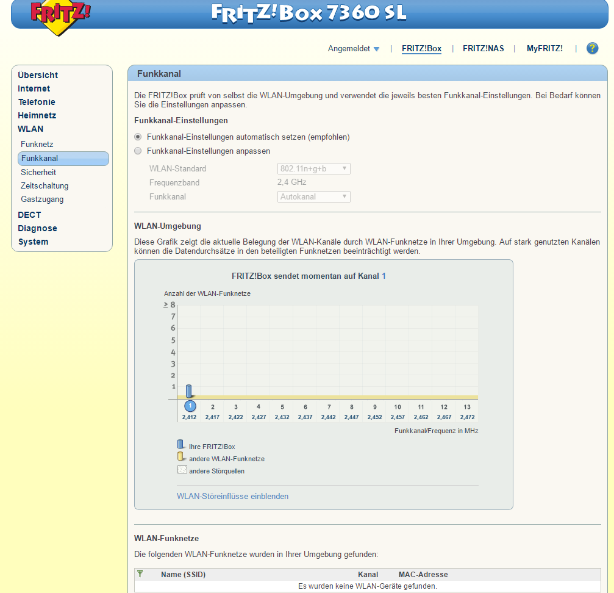Open the Diagnose menu
The height and width of the screenshot is (593, 614).
pos(37,228)
